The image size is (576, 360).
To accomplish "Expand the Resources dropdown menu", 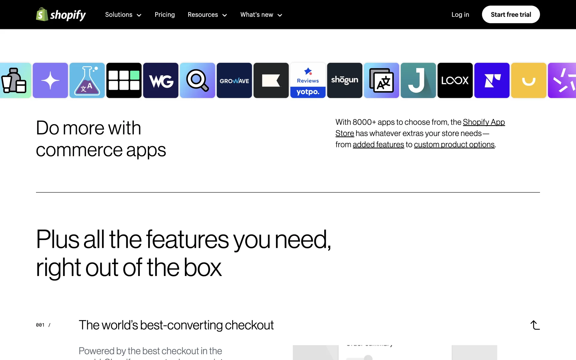I will [x=207, y=15].
